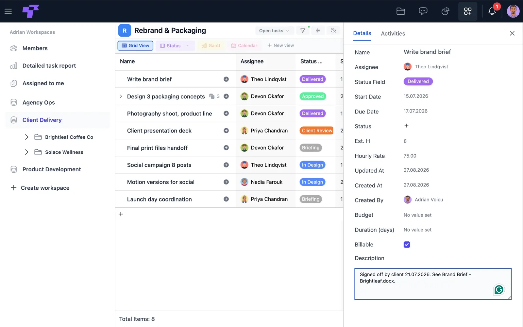Image resolution: width=523 pixels, height=327 pixels.
Task: Open the hamburger menu icon
Action: (8, 11)
